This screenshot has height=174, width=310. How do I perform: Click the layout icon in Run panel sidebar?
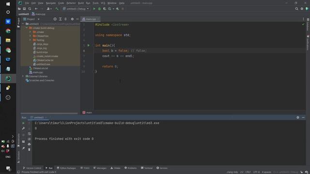coord(23,142)
